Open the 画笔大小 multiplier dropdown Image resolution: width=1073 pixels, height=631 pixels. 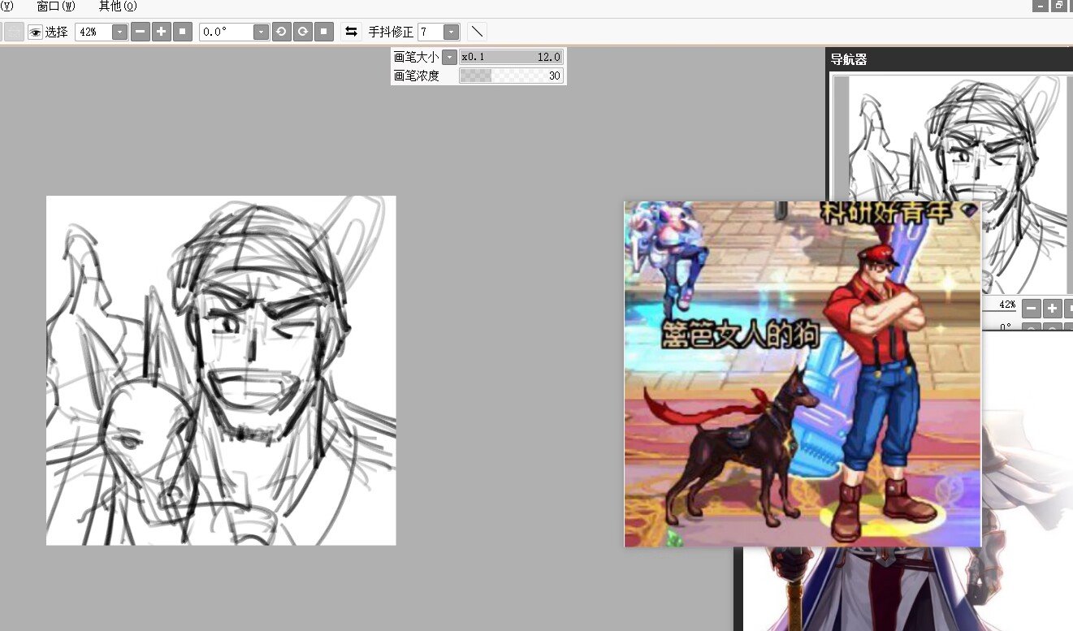coord(449,57)
